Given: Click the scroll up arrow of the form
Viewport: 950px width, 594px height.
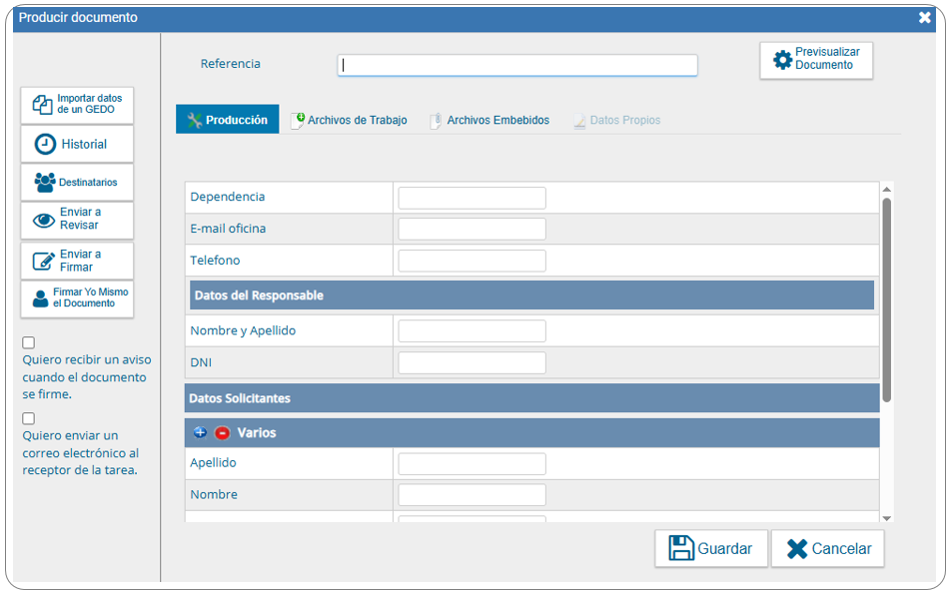Looking at the screenshot, I should click(x=886, y=190).
